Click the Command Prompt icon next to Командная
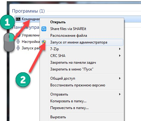The height and width of the screenshot is (121, 141). (18, 19)
